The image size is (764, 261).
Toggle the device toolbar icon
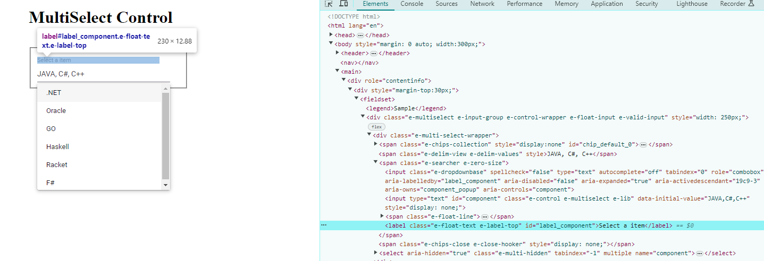coord(343,4)
